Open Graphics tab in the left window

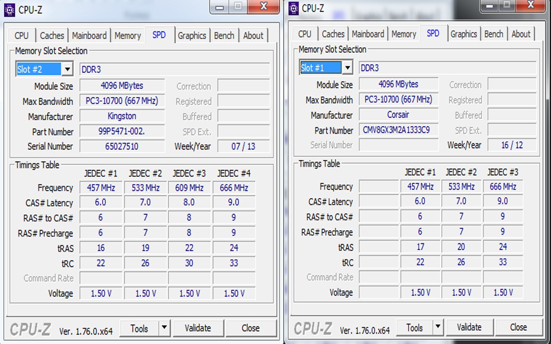coord(192,35)
